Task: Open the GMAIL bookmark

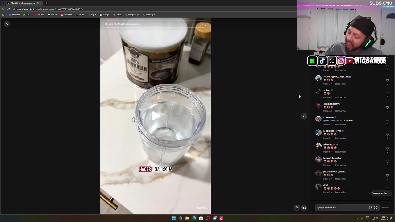Action: tap(117, 15)
